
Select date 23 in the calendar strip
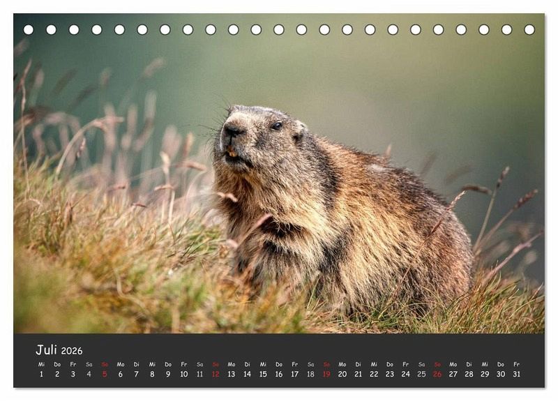tap(390, 374)
